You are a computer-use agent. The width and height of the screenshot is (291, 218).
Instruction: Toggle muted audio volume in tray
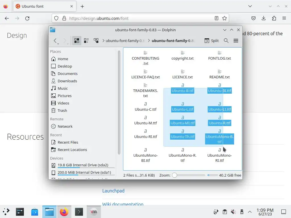coord(233,212)
